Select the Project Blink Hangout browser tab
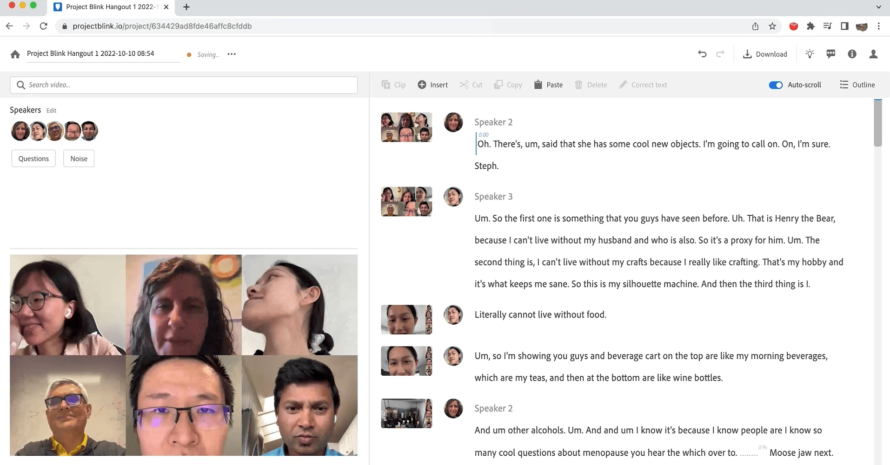 106,7
